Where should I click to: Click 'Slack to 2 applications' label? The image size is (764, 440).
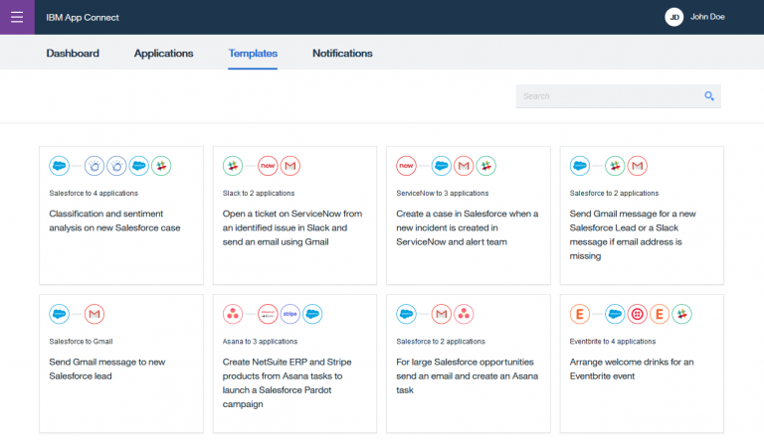259,194
